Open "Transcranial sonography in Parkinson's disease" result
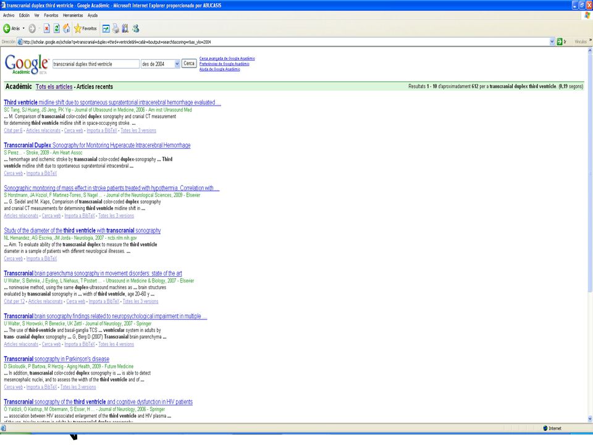 pyautogui.click(x=57, y=358)
